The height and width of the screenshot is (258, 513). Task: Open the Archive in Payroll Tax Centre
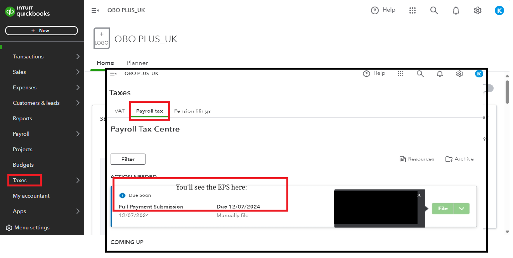459,159
